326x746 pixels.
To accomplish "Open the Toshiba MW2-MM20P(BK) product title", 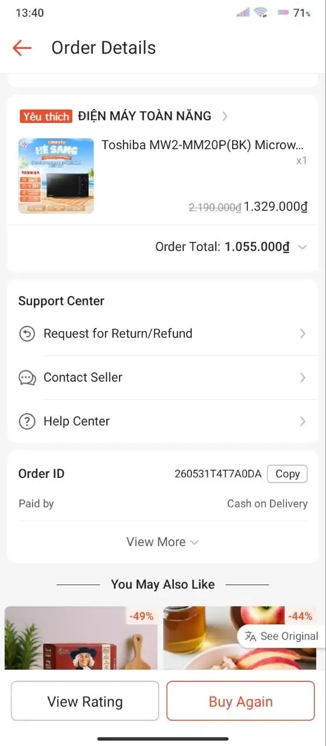I will pyautogui.click(x=202, y=145).
